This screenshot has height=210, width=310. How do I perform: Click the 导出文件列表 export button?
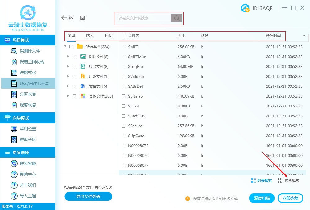(x=88, y=196)
